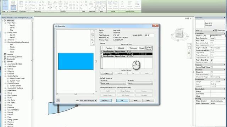Viewport: 227px width, 127px height.
Task: Click the Sample Height input field
Action: [149, 35]
